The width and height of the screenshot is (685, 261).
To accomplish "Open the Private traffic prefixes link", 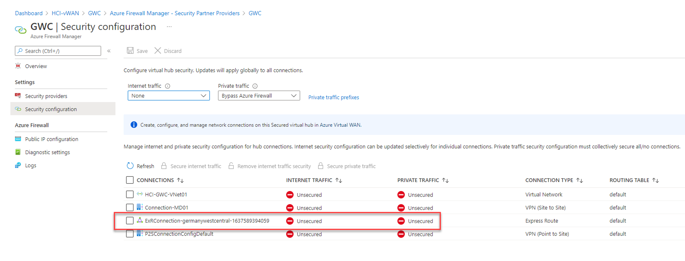I will 334,97.
